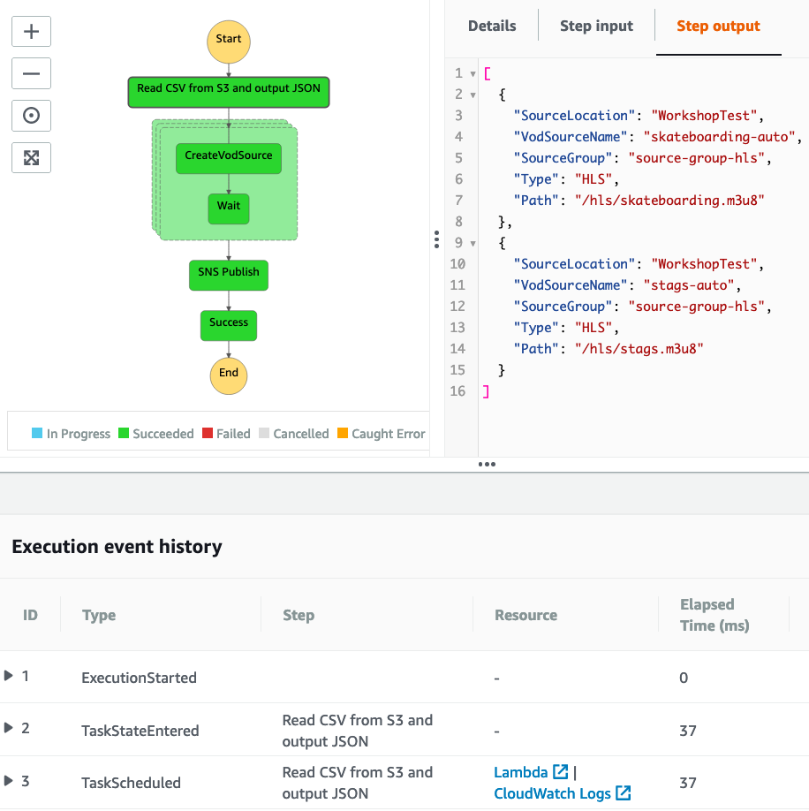Viewport: 809px width, 811px height.
Task: Click the In Progress legend swatch
Action: click(x=38, y=433)
